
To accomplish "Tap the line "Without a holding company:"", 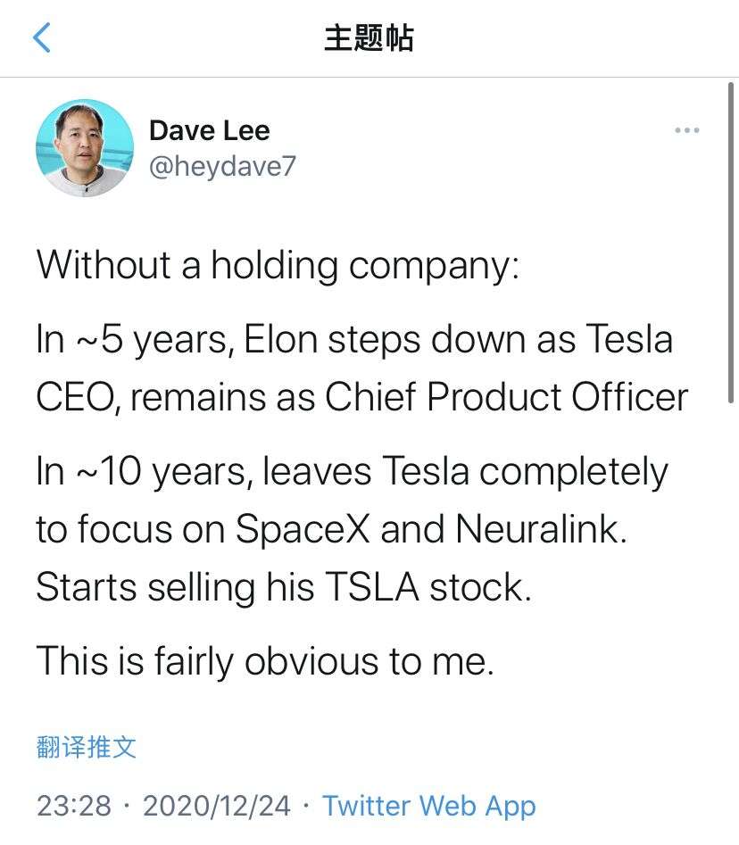I will point(278,266).
